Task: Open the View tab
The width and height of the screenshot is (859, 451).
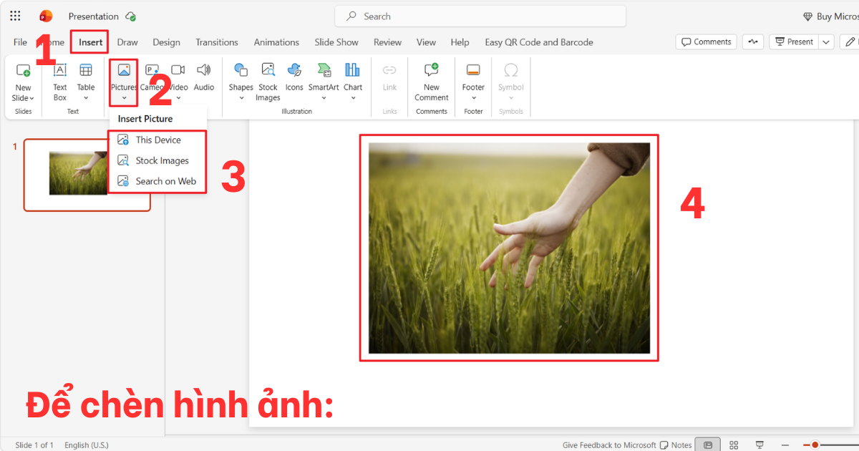Action: 426,42
